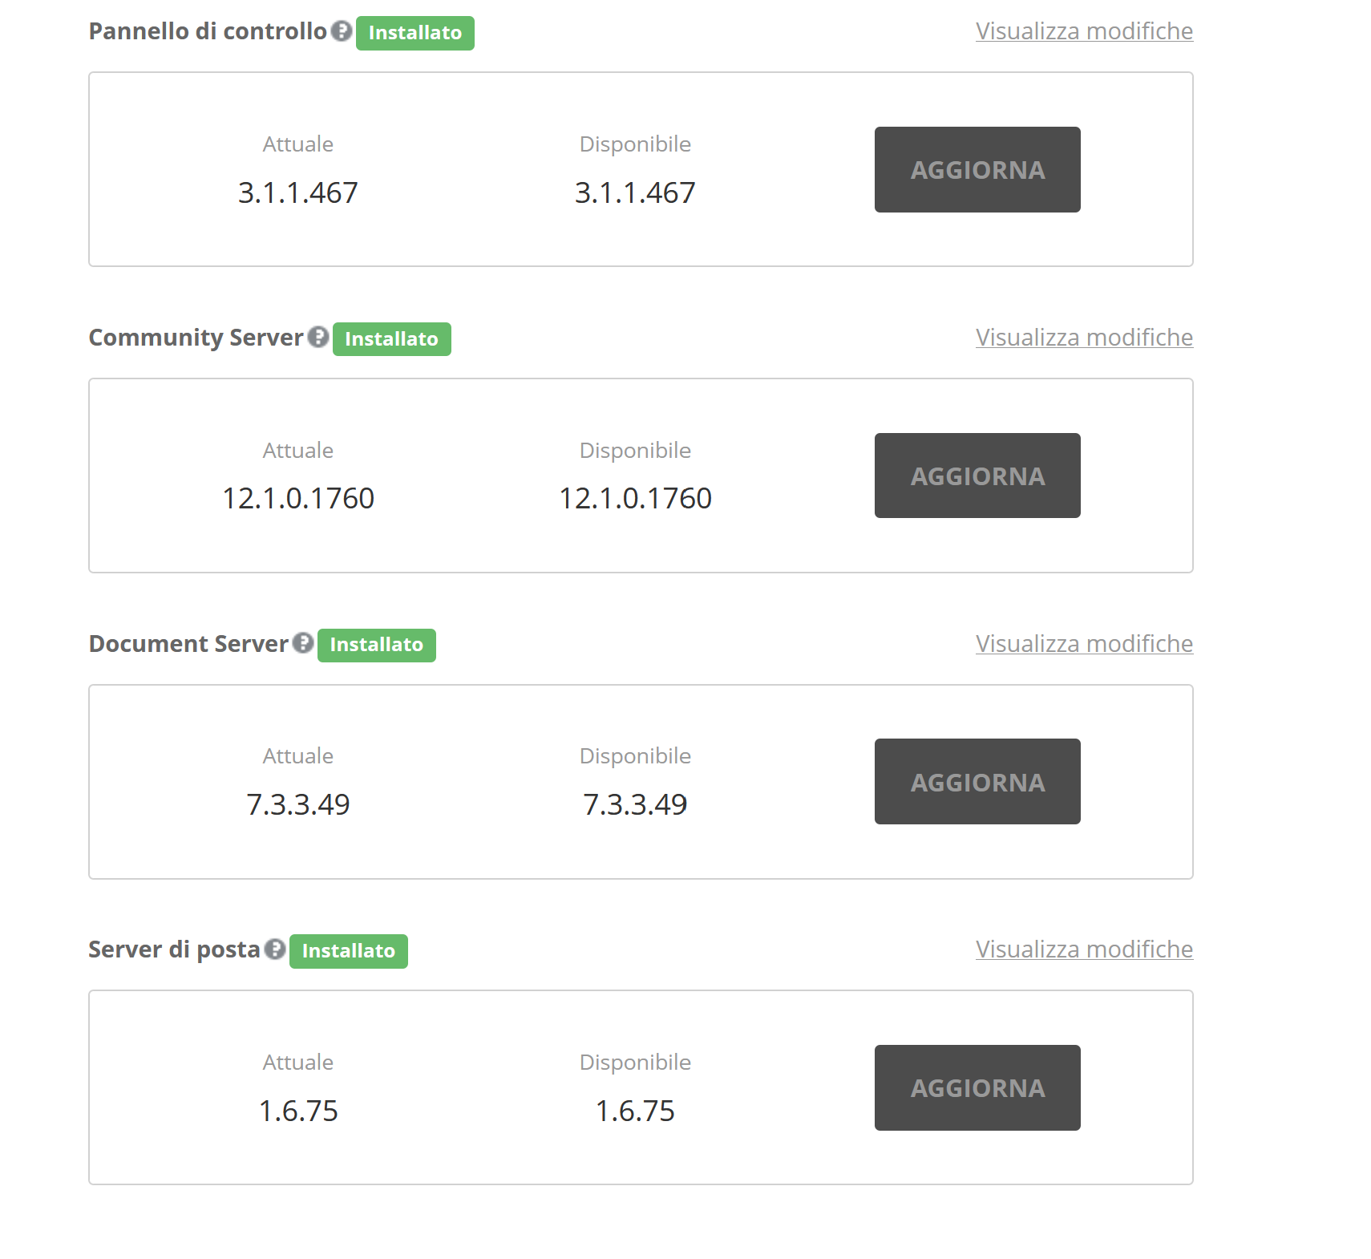This screenshot has height=1259, width=1371.
Task: Click the Attuale label in Server di posta panel
Action: point(297,1061)
